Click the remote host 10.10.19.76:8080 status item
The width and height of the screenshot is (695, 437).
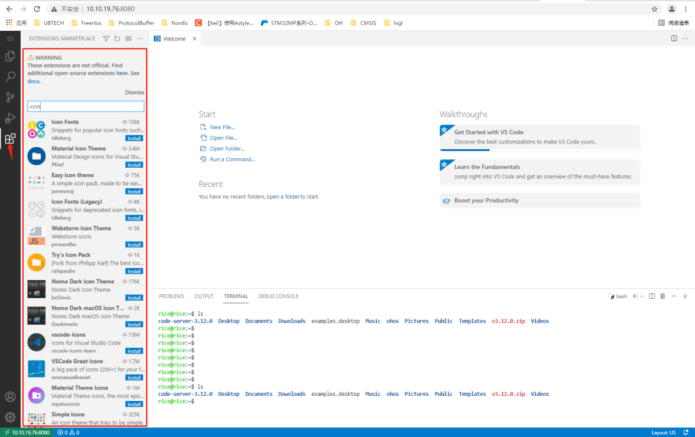pos(27,433)
